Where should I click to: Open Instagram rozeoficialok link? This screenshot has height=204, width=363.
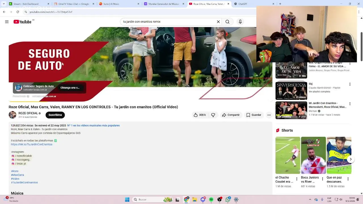tap(22, 156)
